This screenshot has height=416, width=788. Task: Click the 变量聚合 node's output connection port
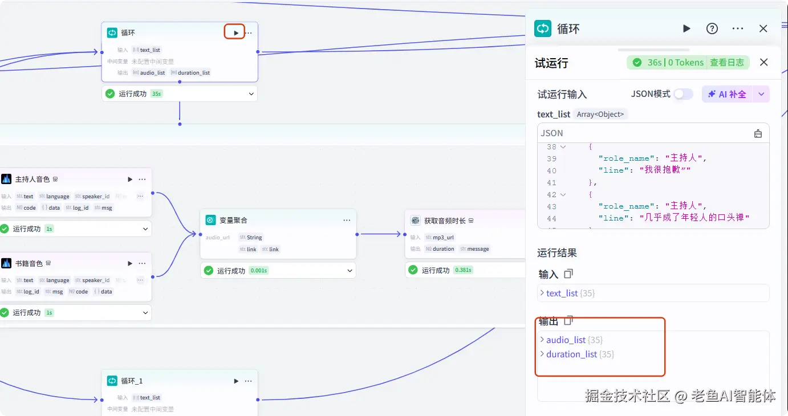357,234
